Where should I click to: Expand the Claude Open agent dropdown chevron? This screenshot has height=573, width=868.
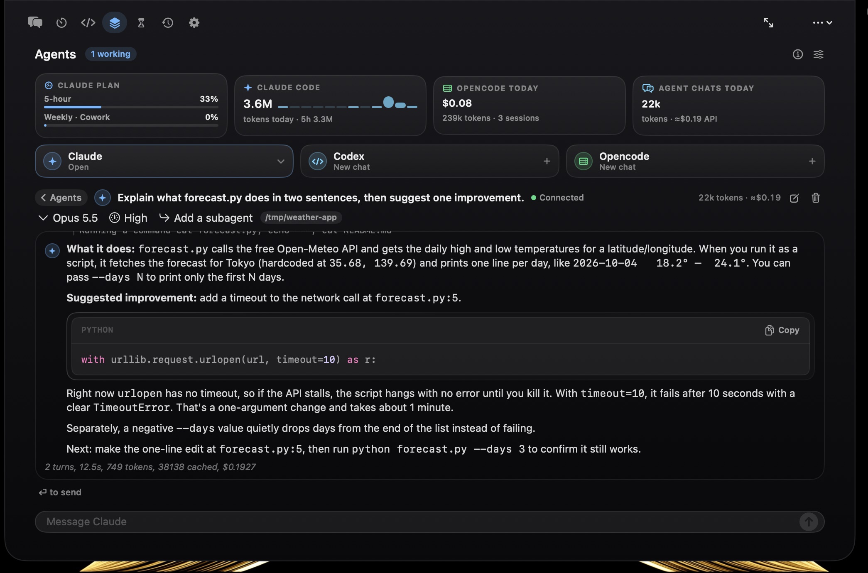(281, 162)
